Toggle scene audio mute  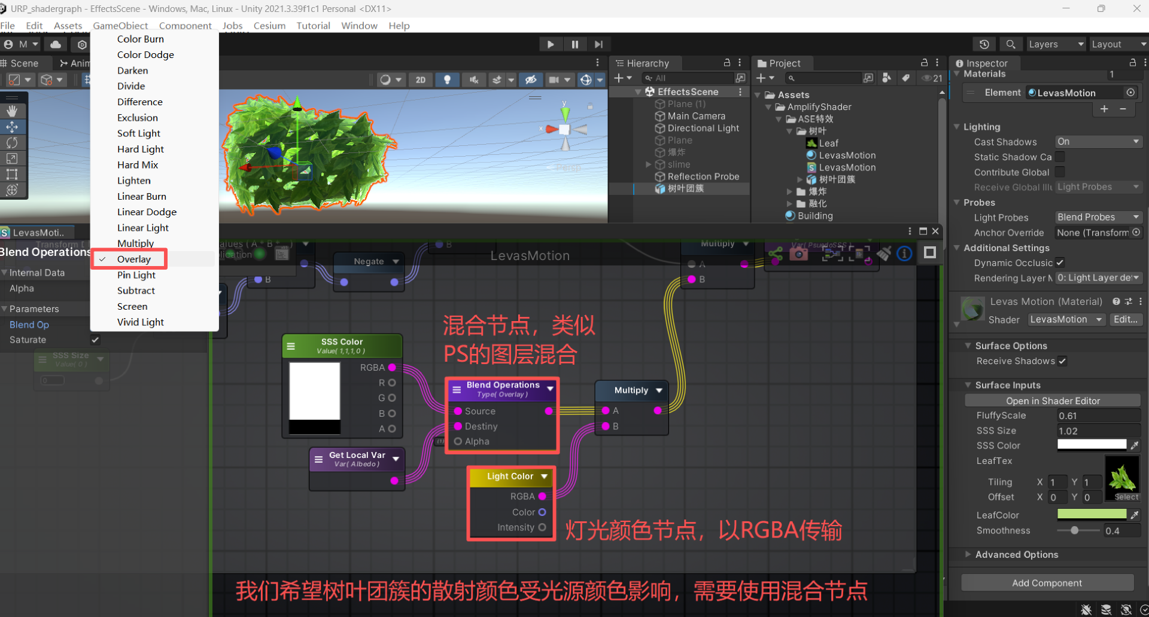click(474, 80)
